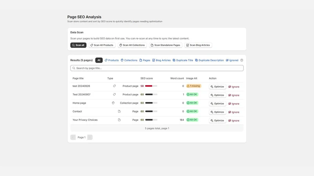Image resolution: width=314 pixels, height=176 pixels.
Task: Click Scan All Products button
Action: click(x=102, y=45)
